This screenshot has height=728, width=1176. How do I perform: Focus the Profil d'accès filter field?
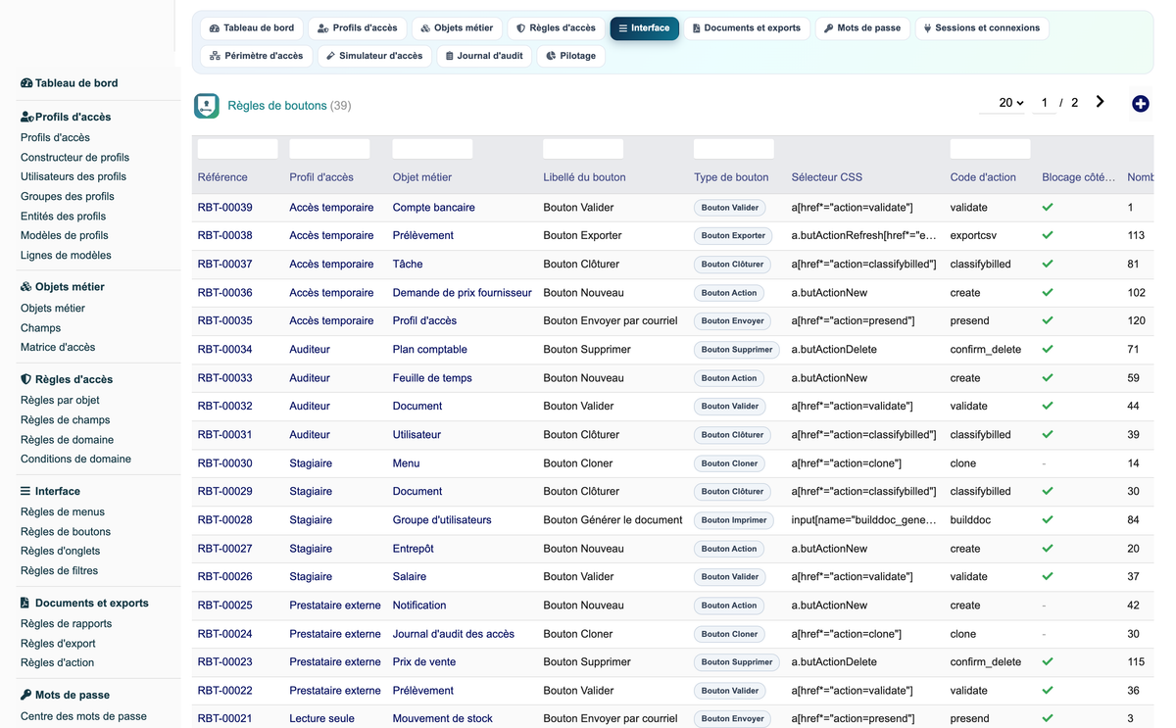pos(330,149)
